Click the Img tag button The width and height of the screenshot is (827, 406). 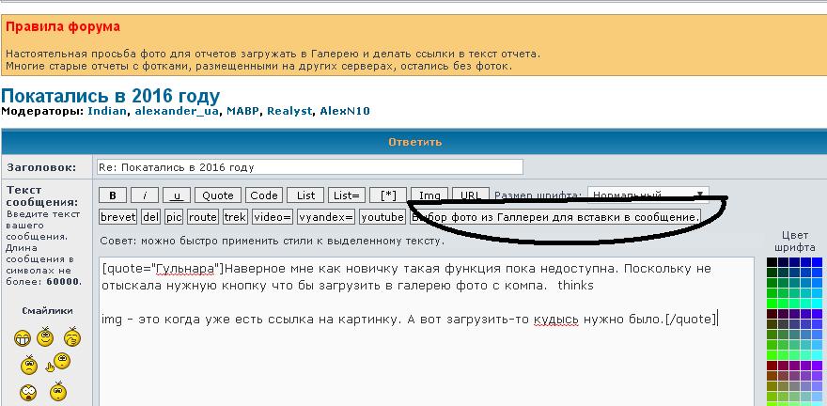(429, 195)
